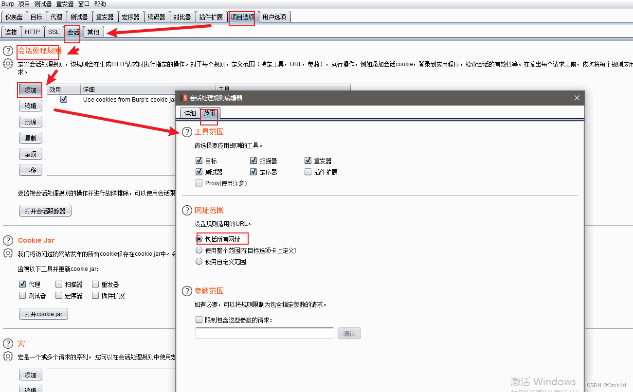
Task: Open the 重发器 menu in menu bar
Action: [x=65, y=4]
